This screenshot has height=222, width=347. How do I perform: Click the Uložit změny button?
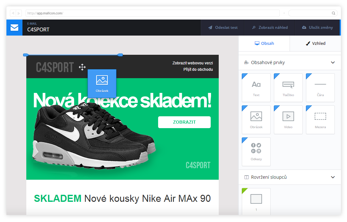317,28
